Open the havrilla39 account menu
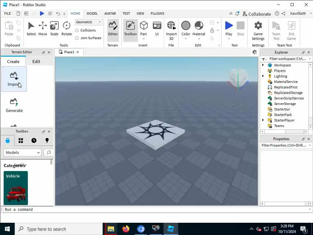 coord(298,13)
